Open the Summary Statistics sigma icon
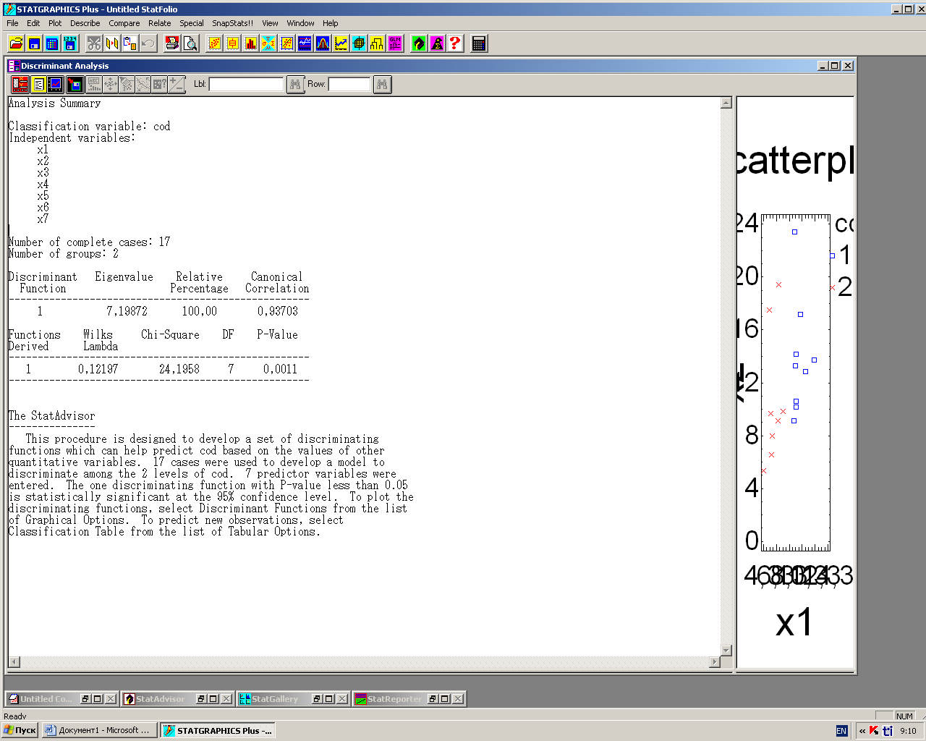 tap(268, 43)
